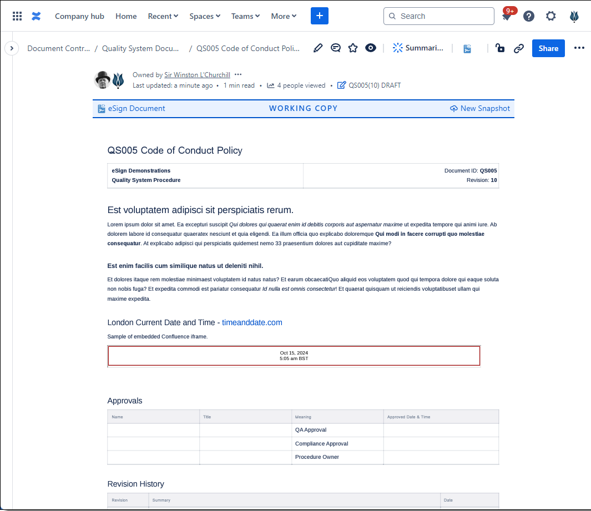591x511 pixels.
Task: Toggle the watch page eye icon
Action: click(371, 48)
